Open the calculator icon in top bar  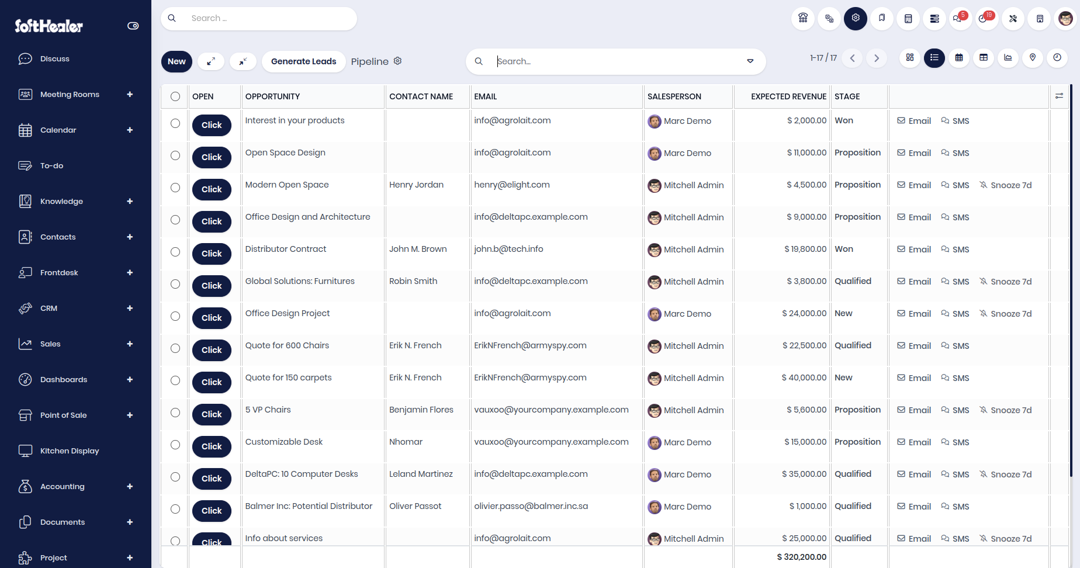coord(908,18)
